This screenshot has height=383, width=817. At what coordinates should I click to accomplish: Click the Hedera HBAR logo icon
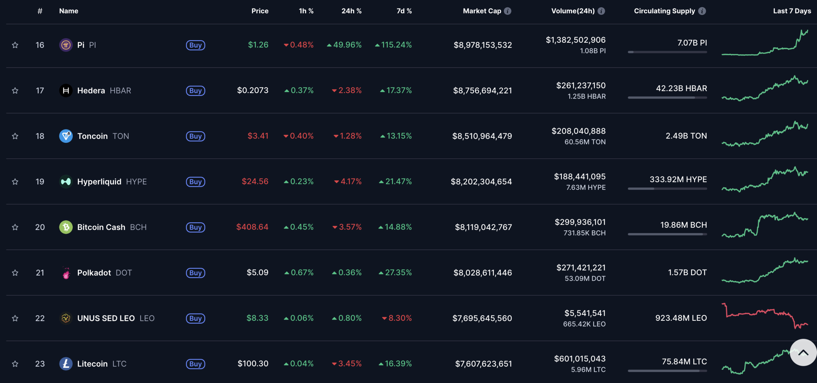[66, 91]
